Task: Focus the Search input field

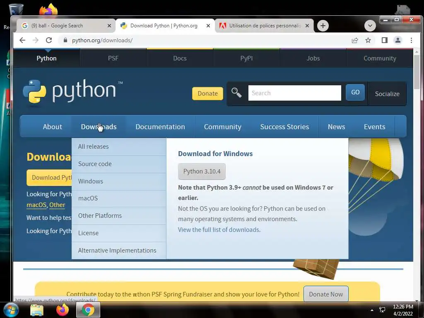Action: [295, 93]
